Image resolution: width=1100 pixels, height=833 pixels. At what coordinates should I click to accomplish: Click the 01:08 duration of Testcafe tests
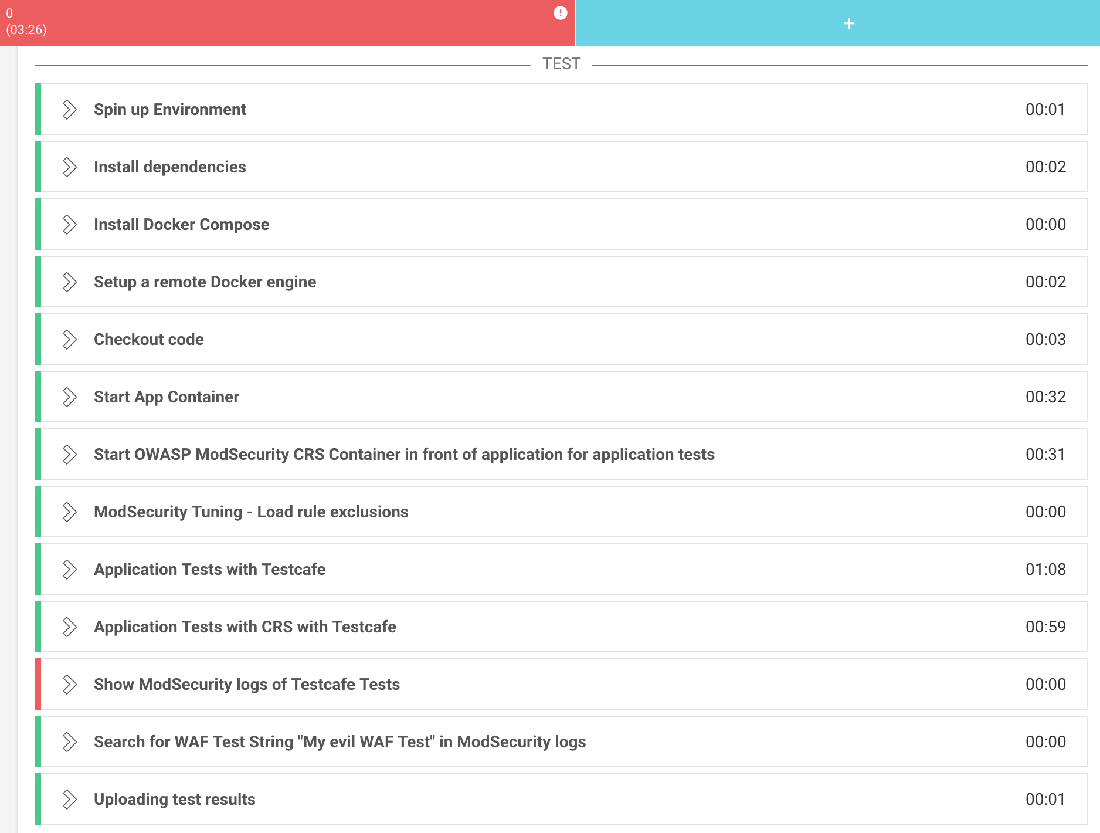point(1045,570)
